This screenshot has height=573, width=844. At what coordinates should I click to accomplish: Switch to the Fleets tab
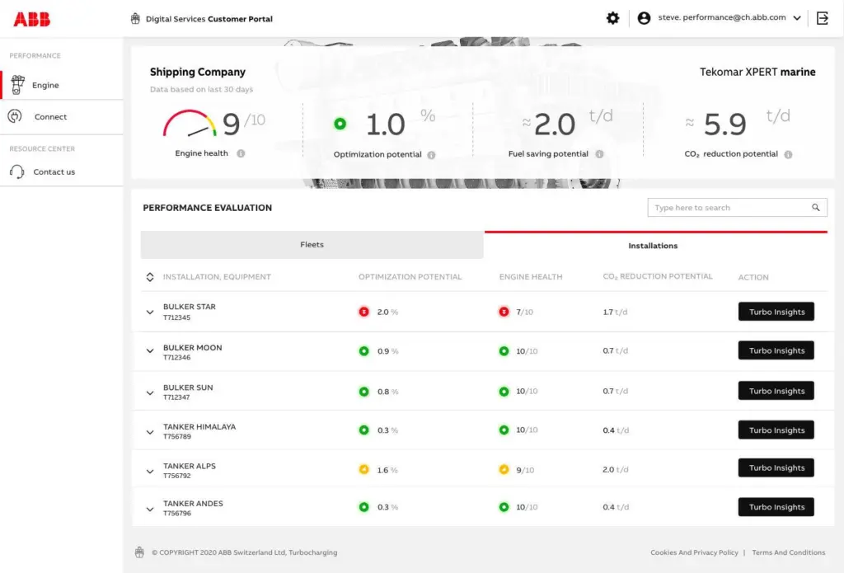312,245
